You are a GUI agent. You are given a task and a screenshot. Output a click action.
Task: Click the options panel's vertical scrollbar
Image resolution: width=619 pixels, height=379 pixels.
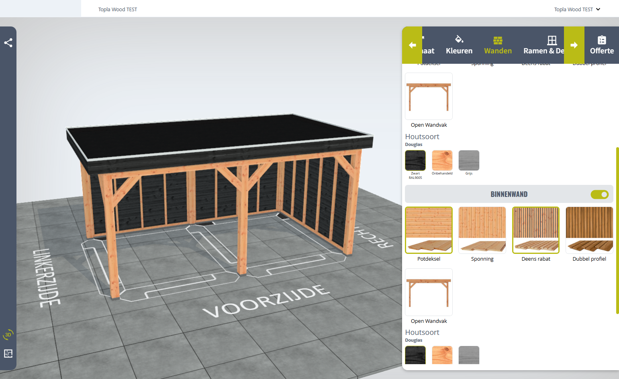(617, 231)
